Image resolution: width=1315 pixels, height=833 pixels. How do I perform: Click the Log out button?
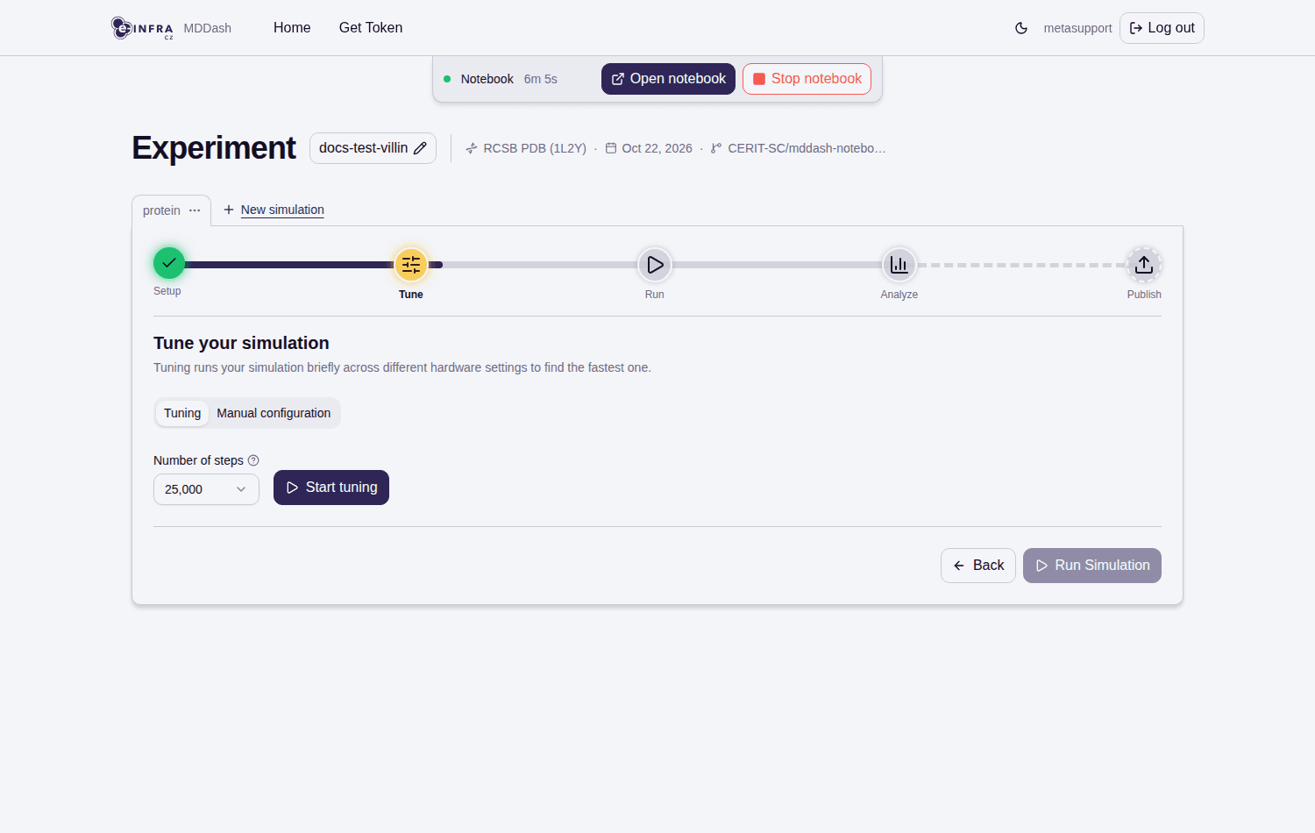tap(1162, 28)
